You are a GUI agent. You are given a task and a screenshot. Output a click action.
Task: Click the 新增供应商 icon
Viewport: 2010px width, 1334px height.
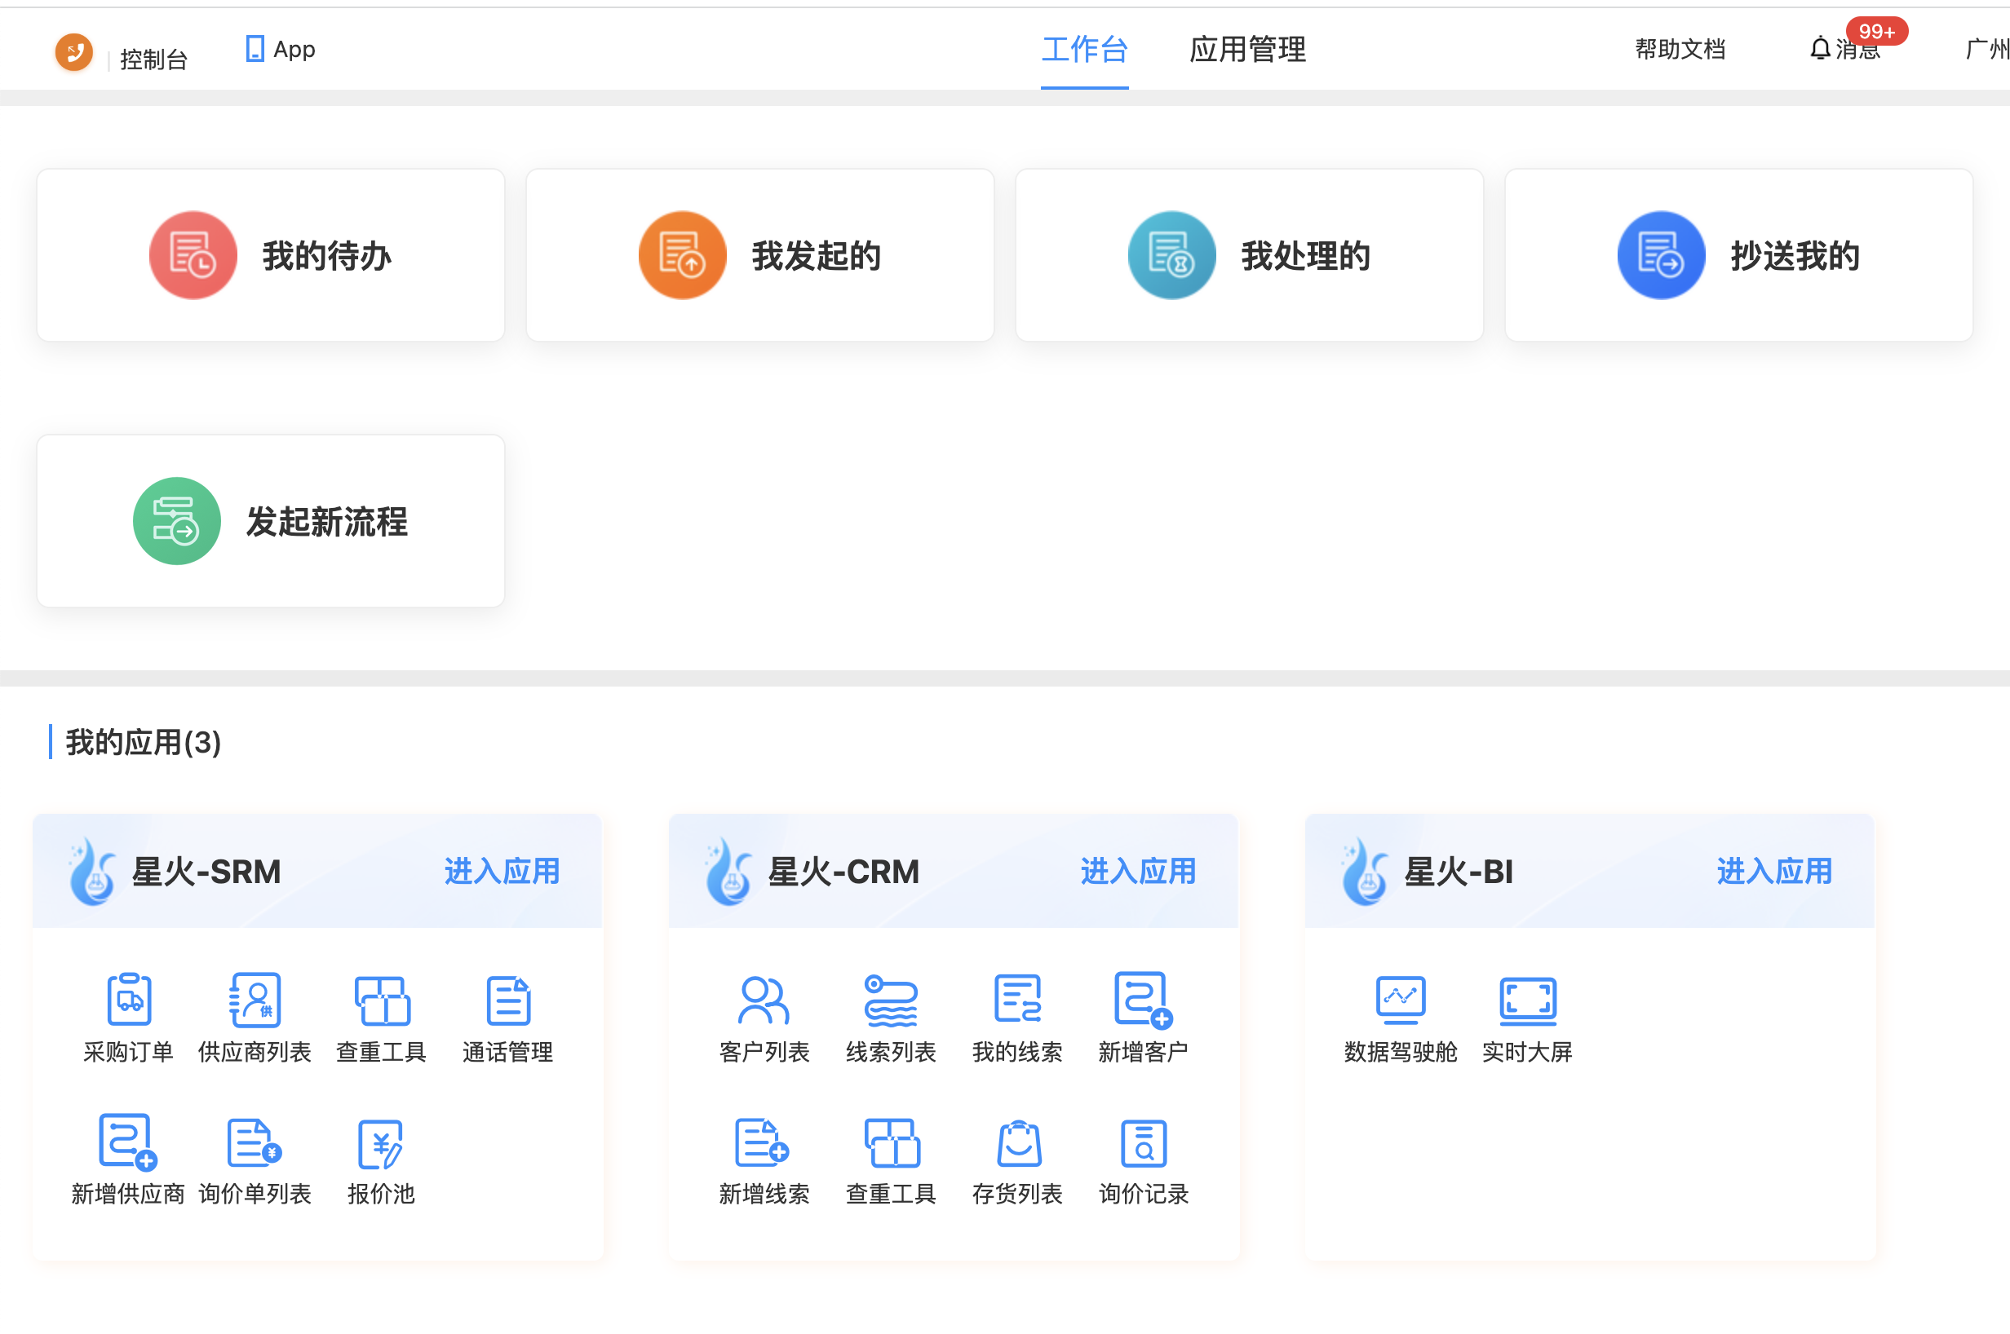[129, 1142]
